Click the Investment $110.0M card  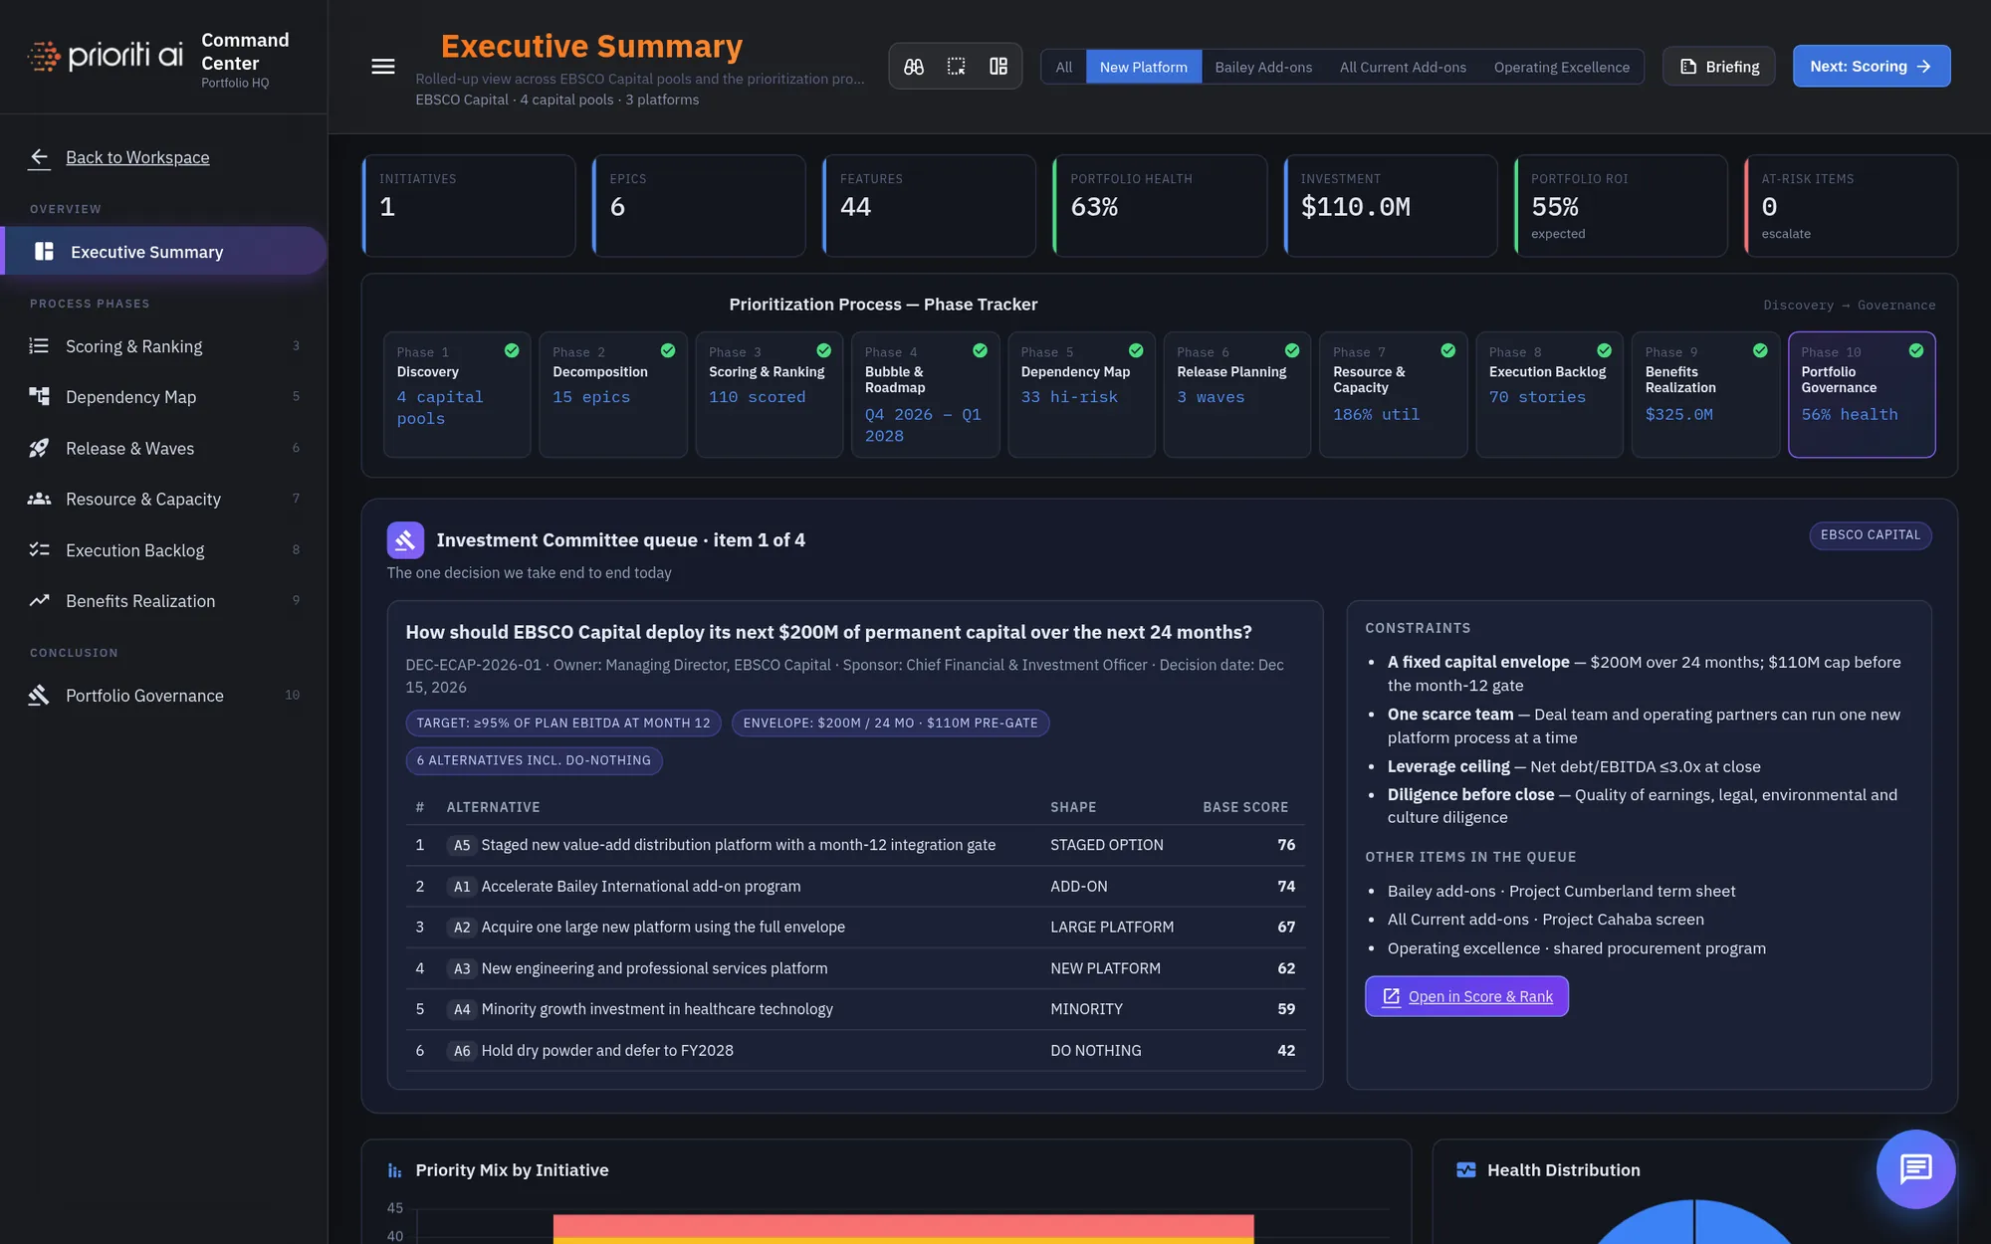[1390, 206]
